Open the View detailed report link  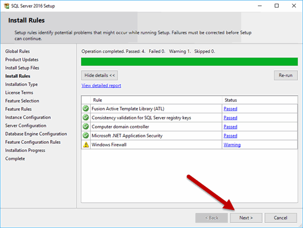tap(101, 85)
